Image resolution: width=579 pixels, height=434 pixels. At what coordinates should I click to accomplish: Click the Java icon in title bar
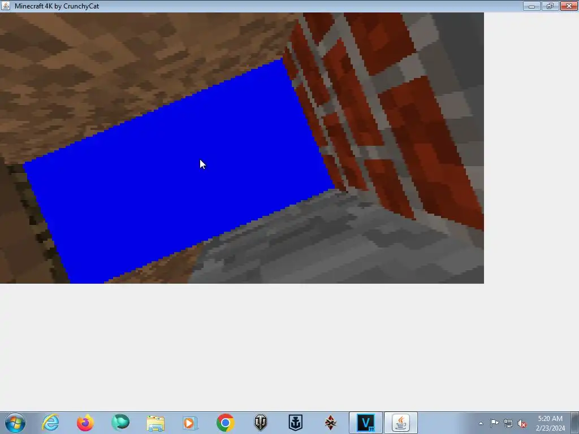pos(6,6)
